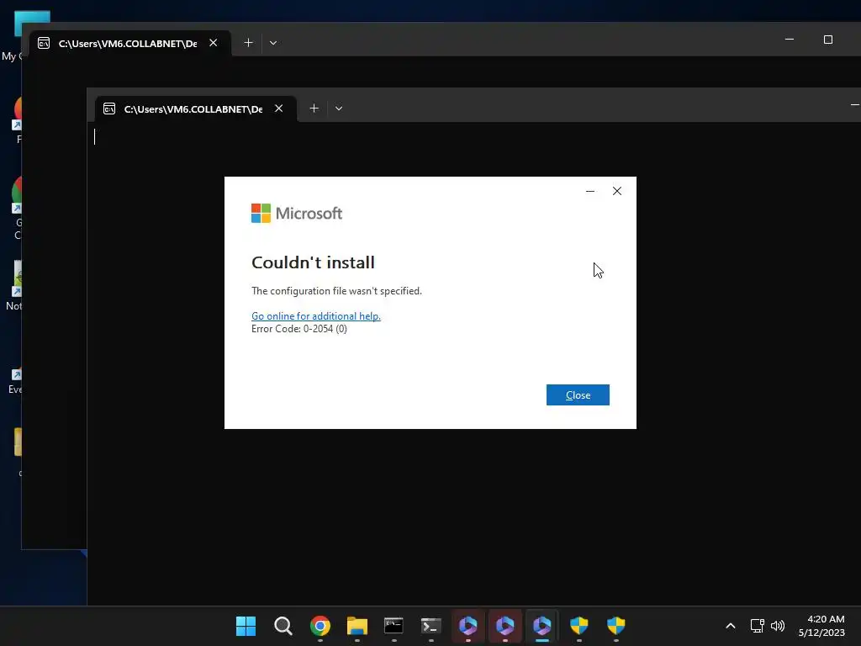Open clock showing 4:20 AM 5/12/2023

coord(821,626)
